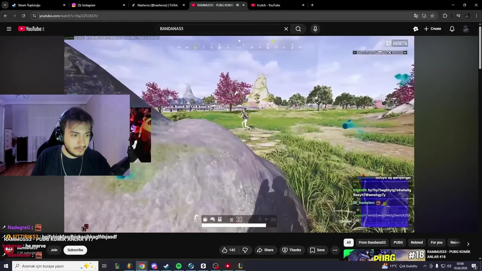Open the weather widget 11°C Çok bulutlu
The width and height of the screenshot is (482, 271).
(x=400, y=266)
